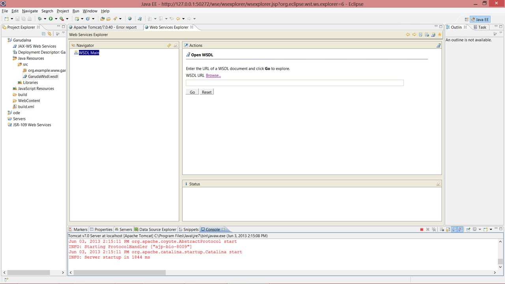
Task: Click the Collapse All icon in Project Explorer
Action: pos(44,34)
